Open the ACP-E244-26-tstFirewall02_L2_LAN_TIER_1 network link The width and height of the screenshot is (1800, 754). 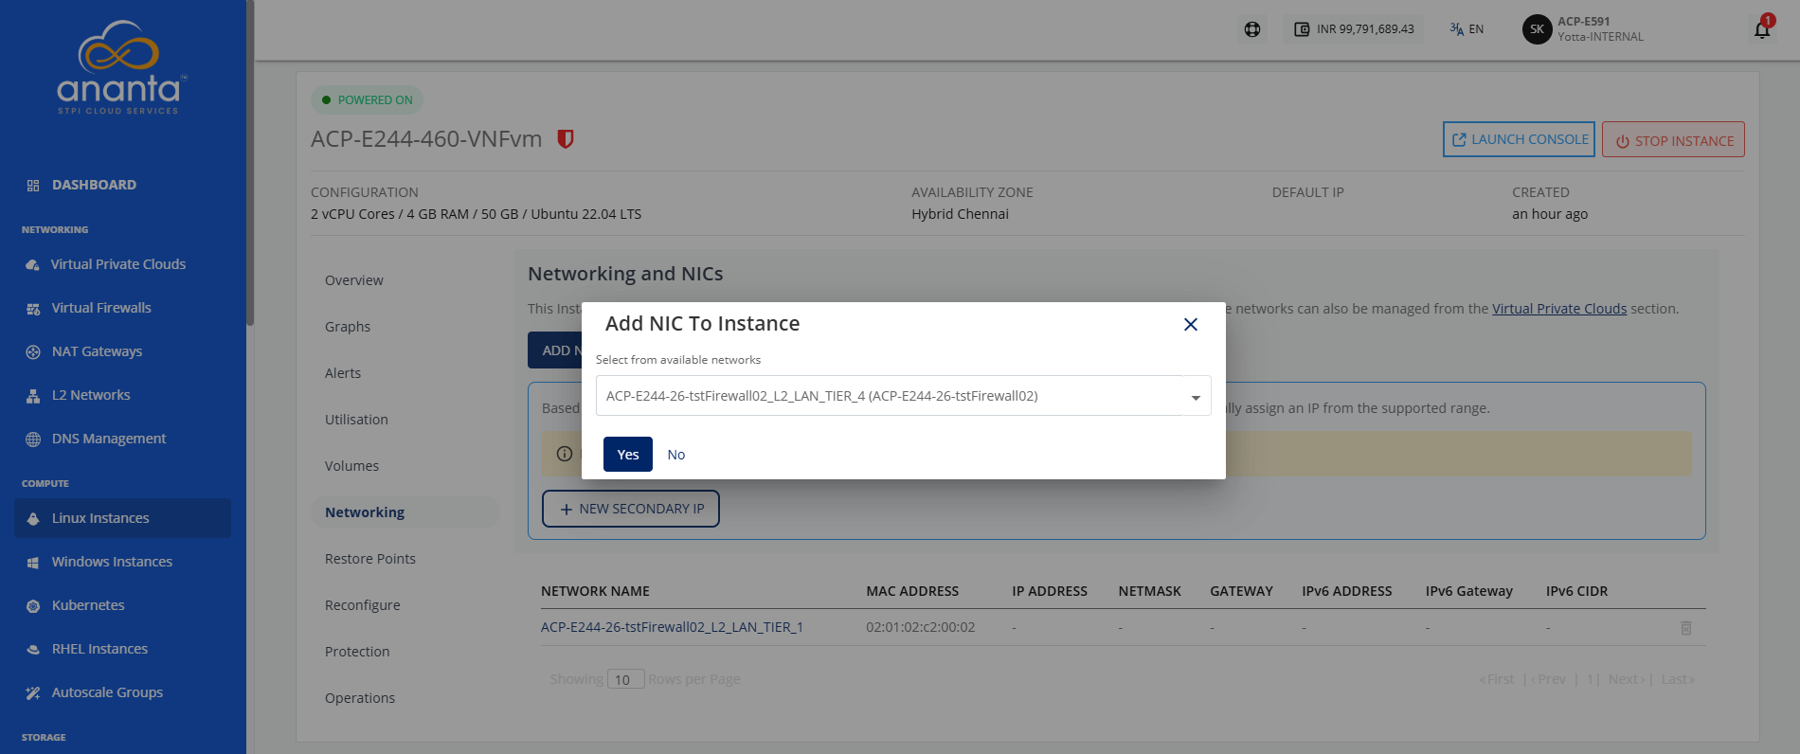672,627
